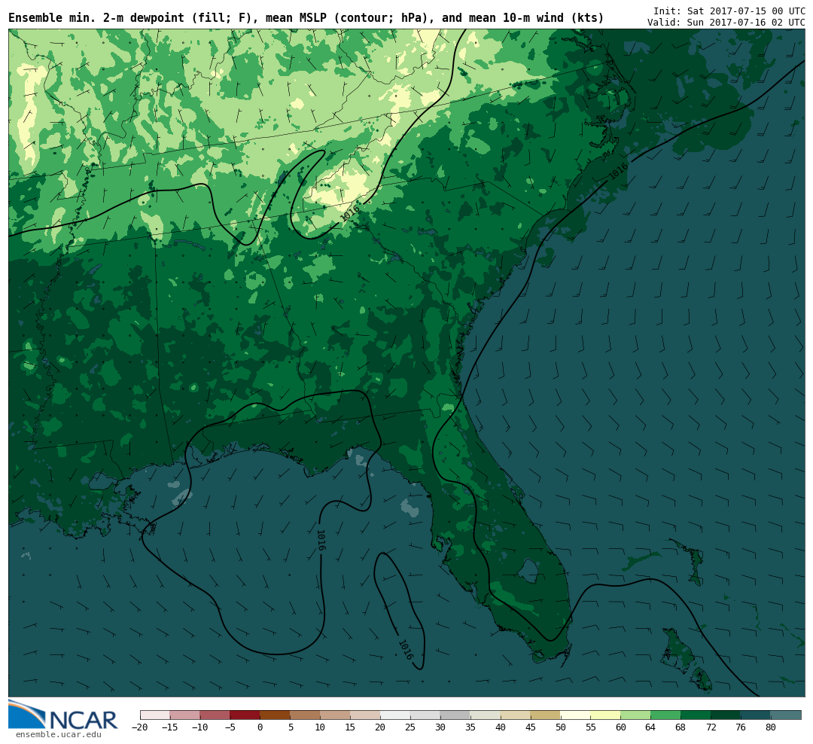Pick the 10 to 15 tan colorbar swatch

(336, 715)
